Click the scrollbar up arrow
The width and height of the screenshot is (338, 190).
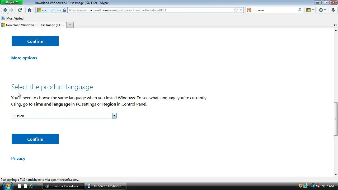tap(336, 30)
